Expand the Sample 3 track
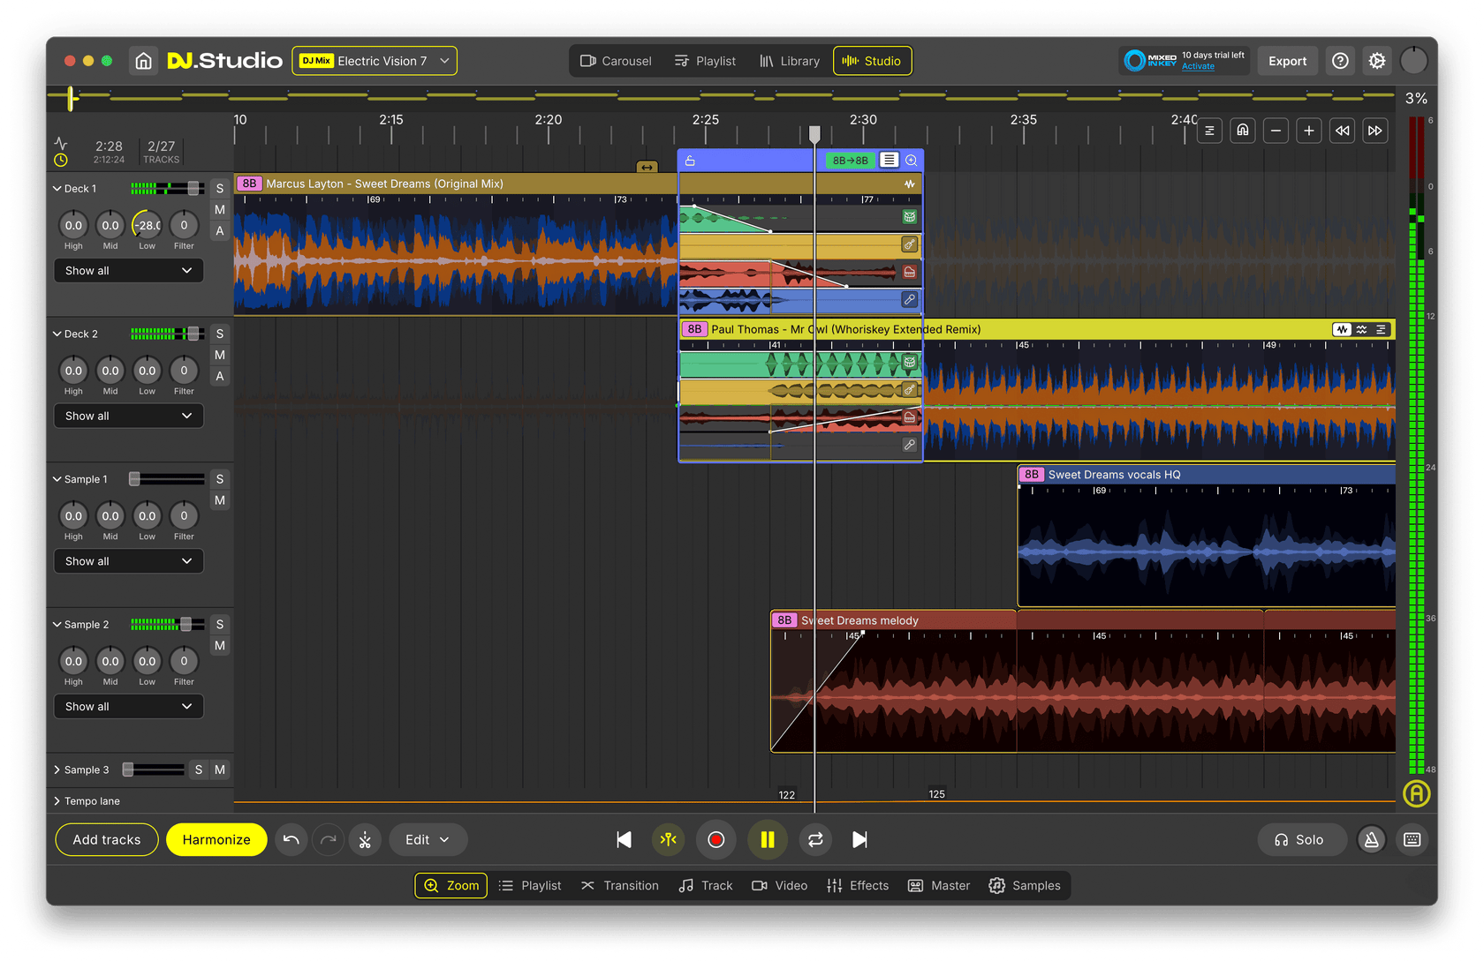This screenshot has height=961, width=1484. pyautogui.click(x=57, y=770)
